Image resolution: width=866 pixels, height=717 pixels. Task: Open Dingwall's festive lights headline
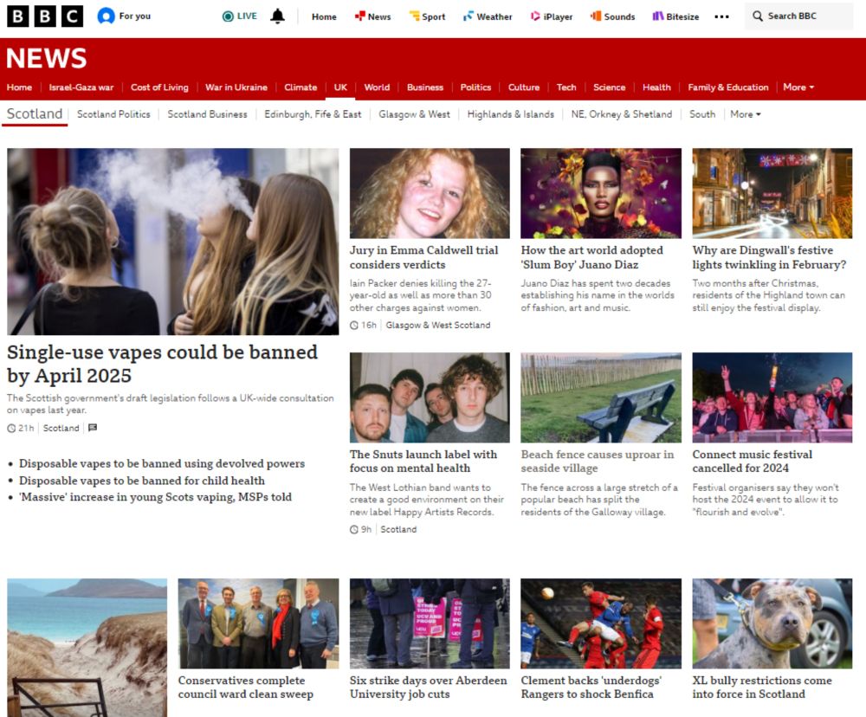coord(769,257)
